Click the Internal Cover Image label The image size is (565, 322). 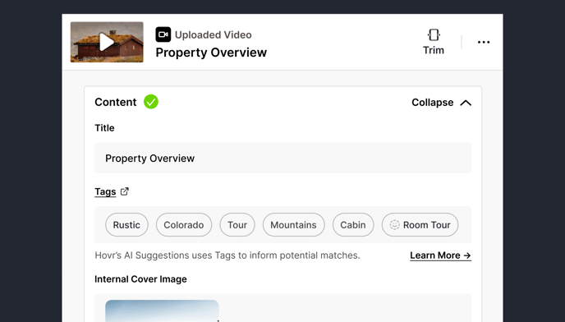[141, 279]
